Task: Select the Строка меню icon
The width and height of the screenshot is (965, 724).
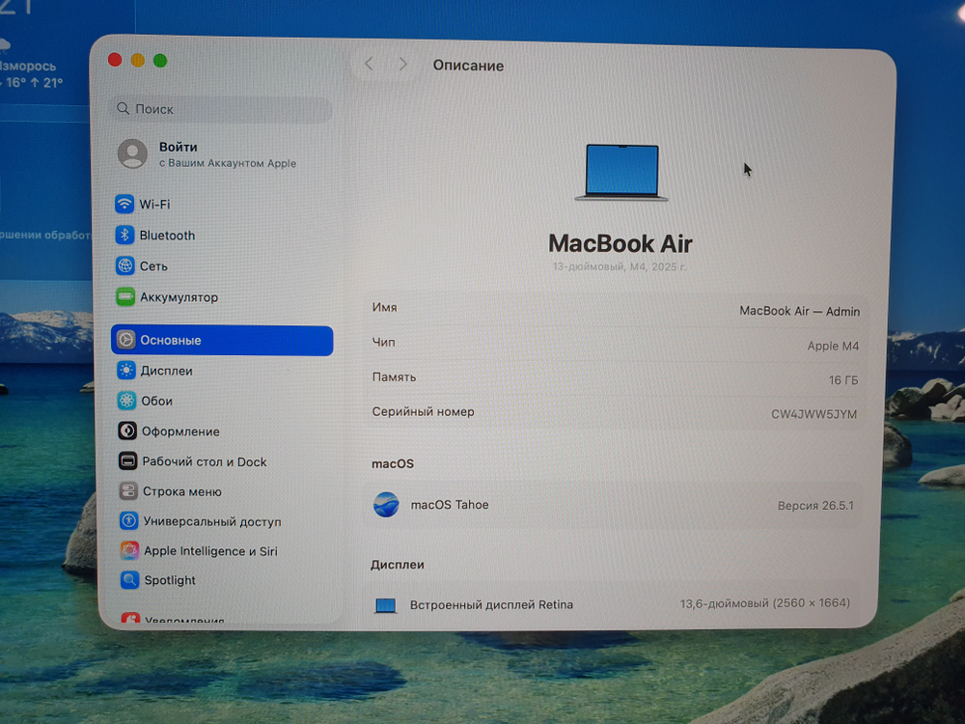Action: [128, 490]
